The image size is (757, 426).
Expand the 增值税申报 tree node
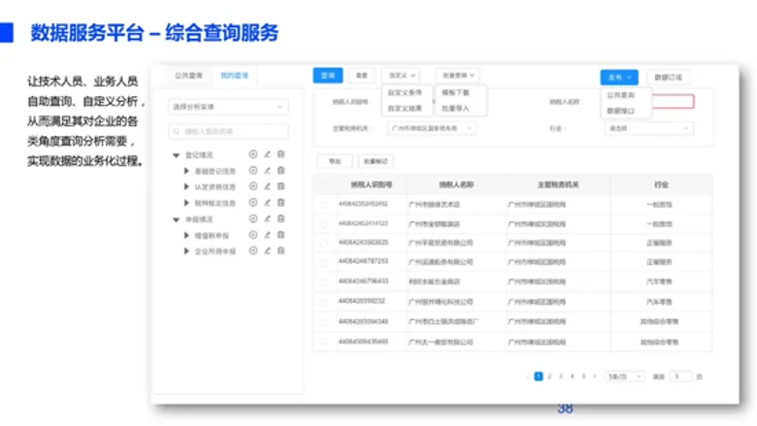click(186, 236)
